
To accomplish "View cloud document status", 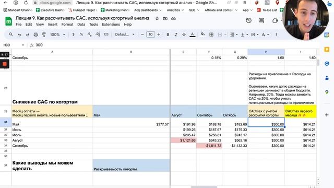I will [173, 18].
